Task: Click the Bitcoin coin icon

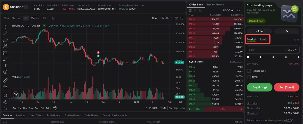Action: [6, 8]
